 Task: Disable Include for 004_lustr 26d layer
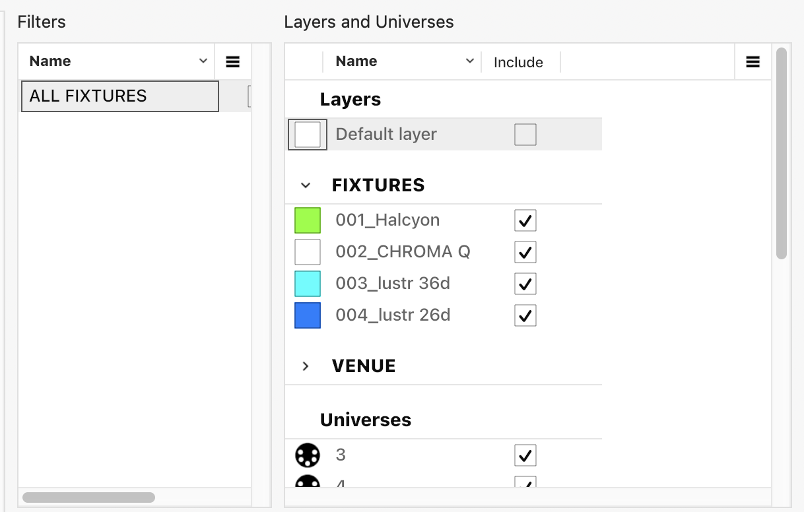525,315
